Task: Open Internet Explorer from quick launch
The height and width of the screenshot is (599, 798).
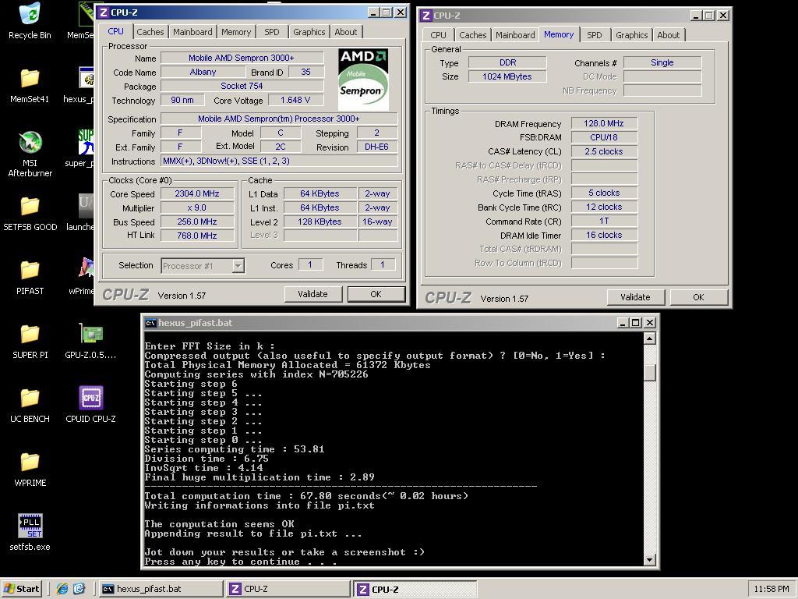Action: coord(62,589)
